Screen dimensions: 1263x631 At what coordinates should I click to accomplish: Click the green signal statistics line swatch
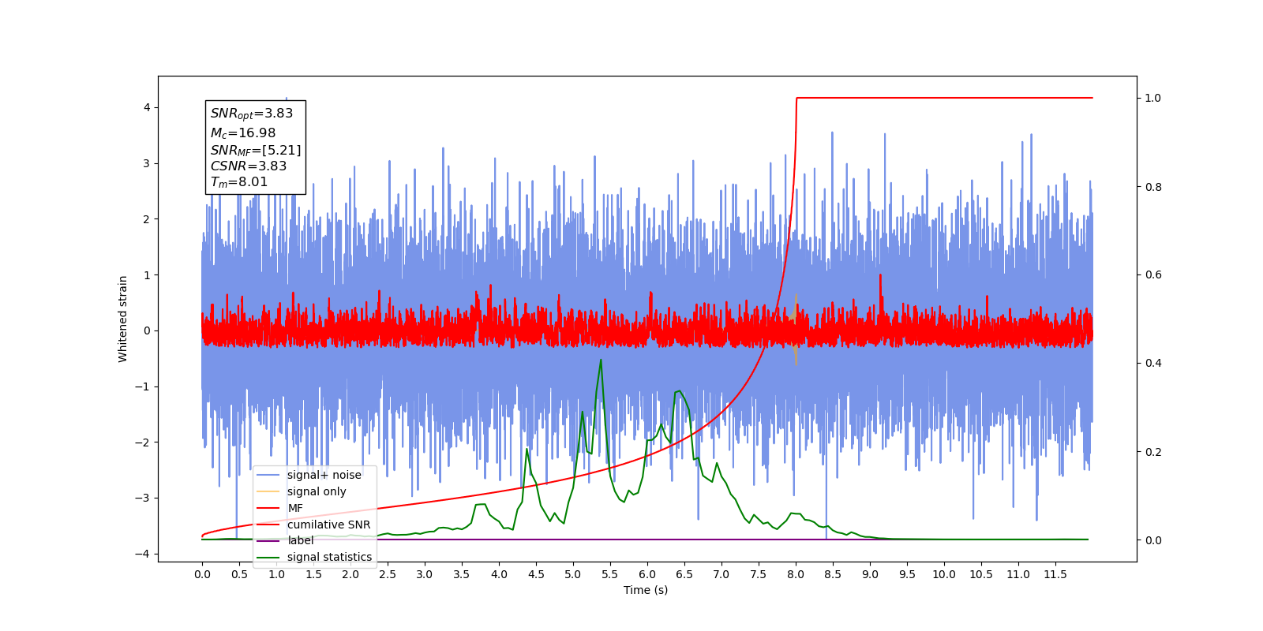pos(268,557)
